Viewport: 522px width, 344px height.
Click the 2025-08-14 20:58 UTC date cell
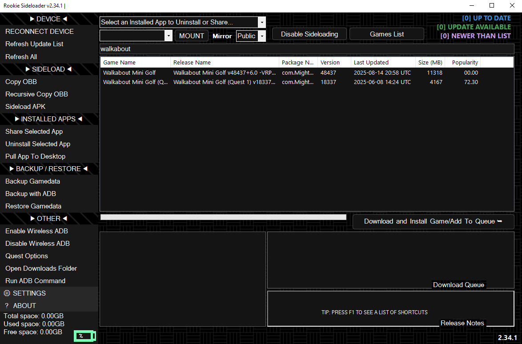pyautogui.click(x=382, y=72)
